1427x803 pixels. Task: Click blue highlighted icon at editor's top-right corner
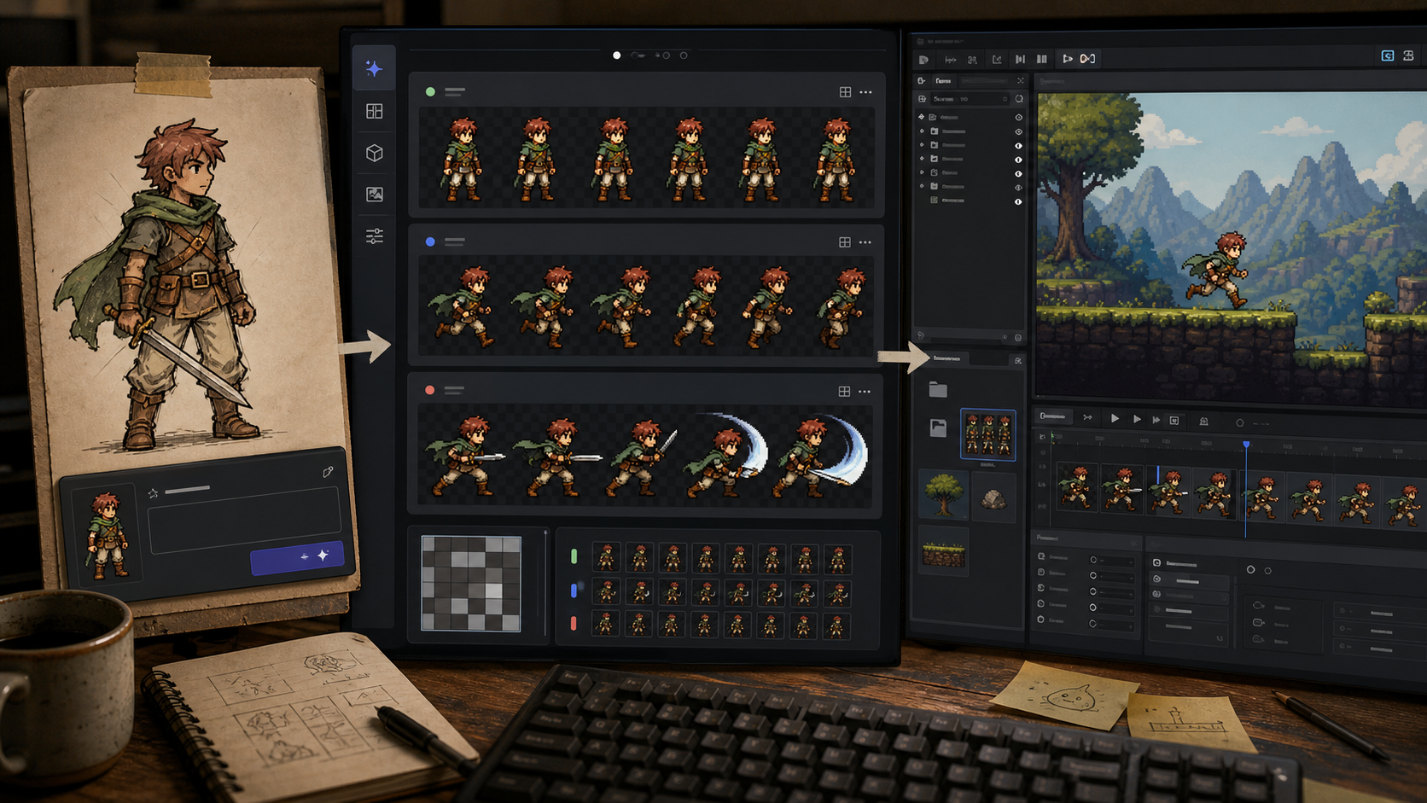pos(1388,55)
